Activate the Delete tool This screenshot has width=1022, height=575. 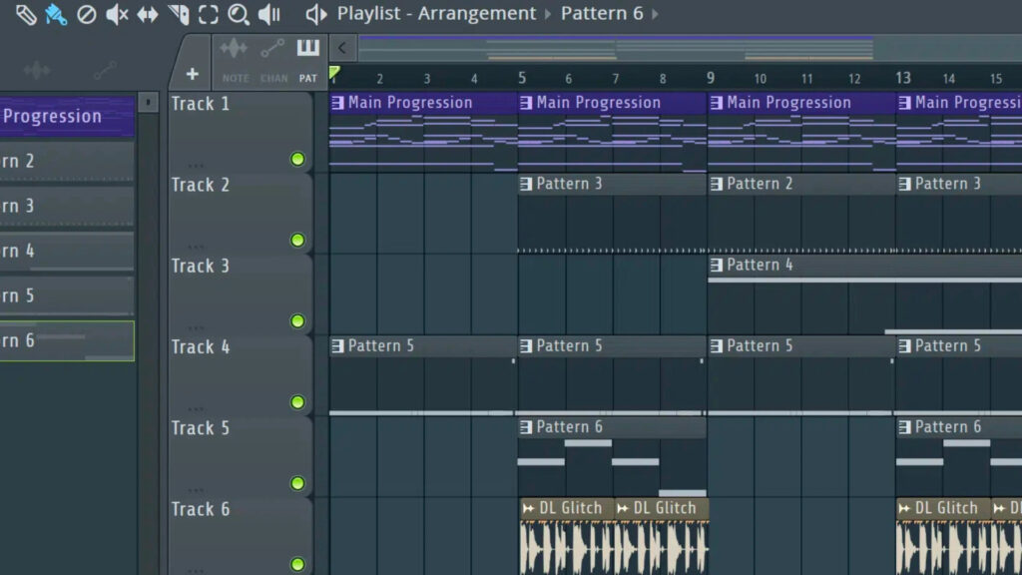point(87,14)
